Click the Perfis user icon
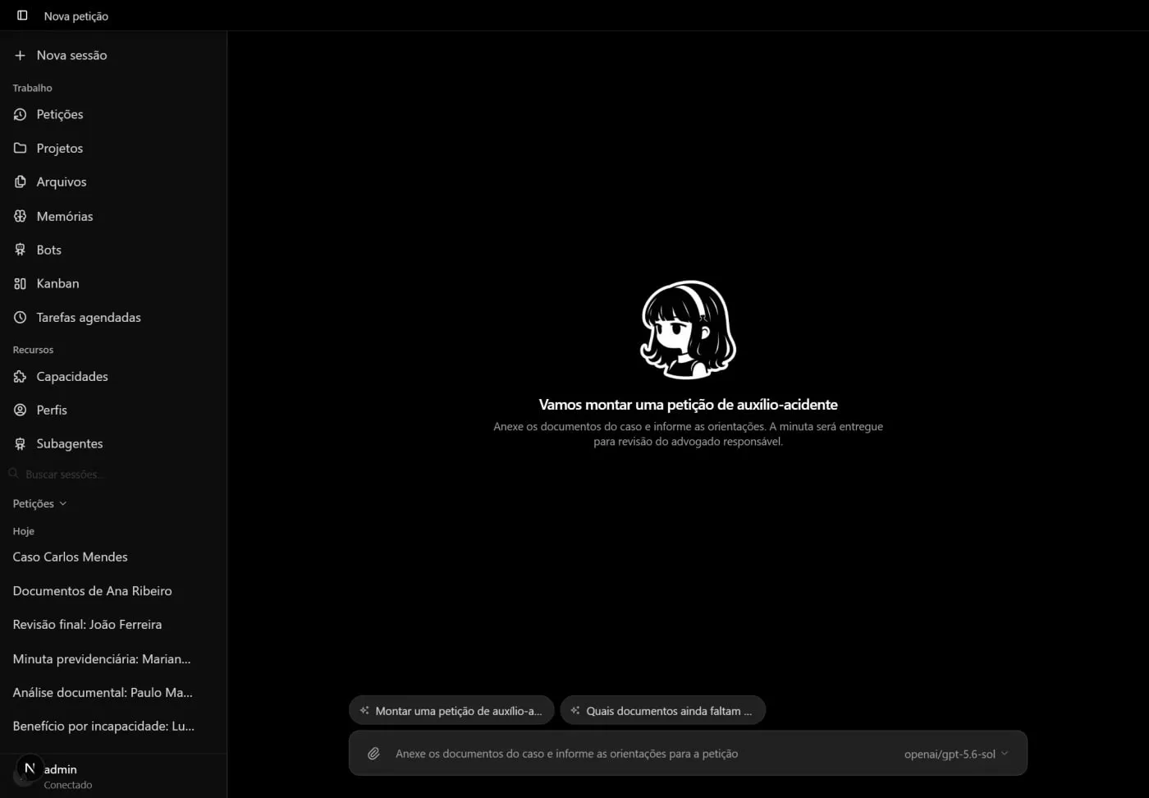 click(x=20, y=410)
